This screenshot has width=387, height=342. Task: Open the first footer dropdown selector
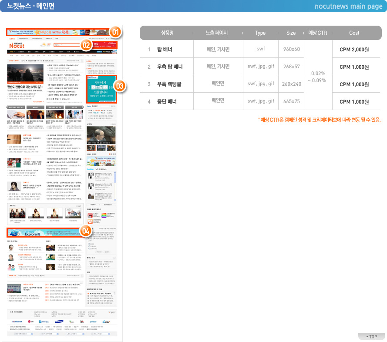24,334
